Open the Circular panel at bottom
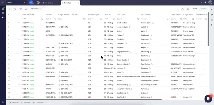The height and width of the screenshot is (105, 214). point(26,103)
